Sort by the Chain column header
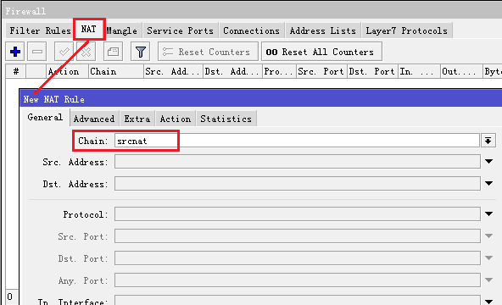 116,71
